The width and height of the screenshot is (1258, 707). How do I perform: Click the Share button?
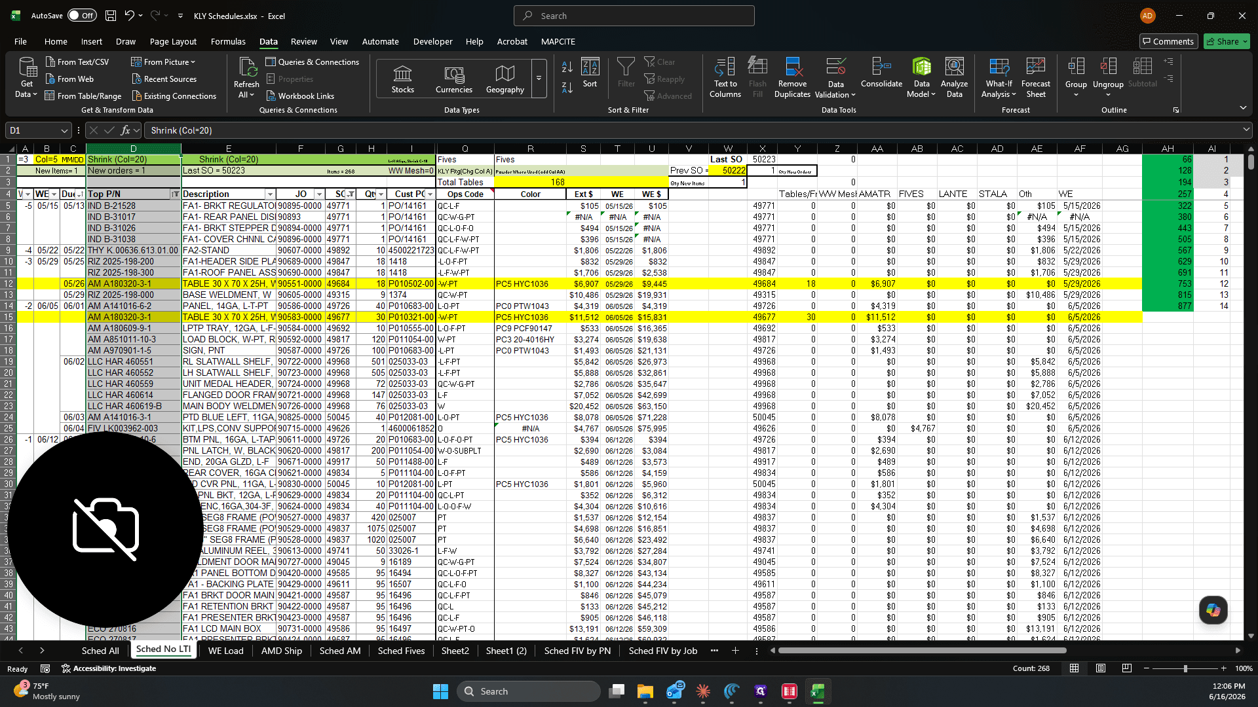pyautogui.click(x=1227, y=41)
